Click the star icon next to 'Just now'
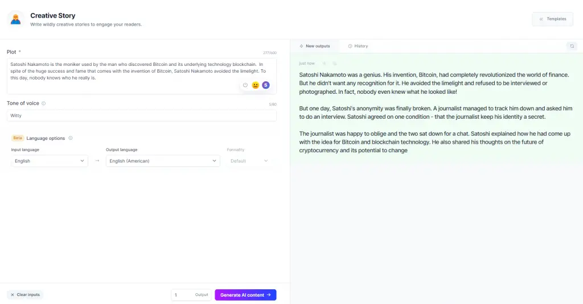 (324, 64)
